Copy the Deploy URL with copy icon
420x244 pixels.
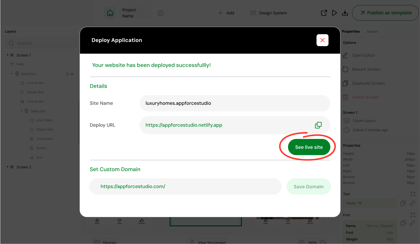[x=318, y=125]
